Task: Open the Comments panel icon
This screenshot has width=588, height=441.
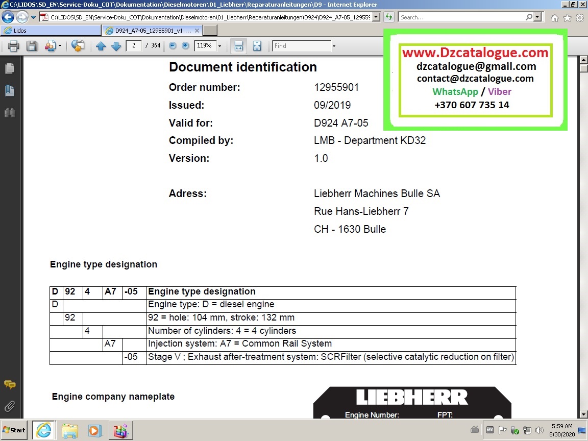Action: [x=10, y=384]
